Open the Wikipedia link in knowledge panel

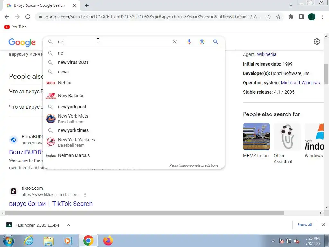pos(266,54)
